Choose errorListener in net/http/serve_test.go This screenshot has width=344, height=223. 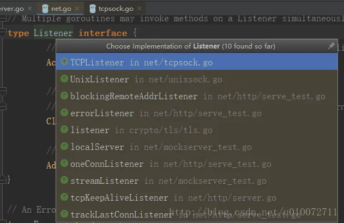pos(197,113)
